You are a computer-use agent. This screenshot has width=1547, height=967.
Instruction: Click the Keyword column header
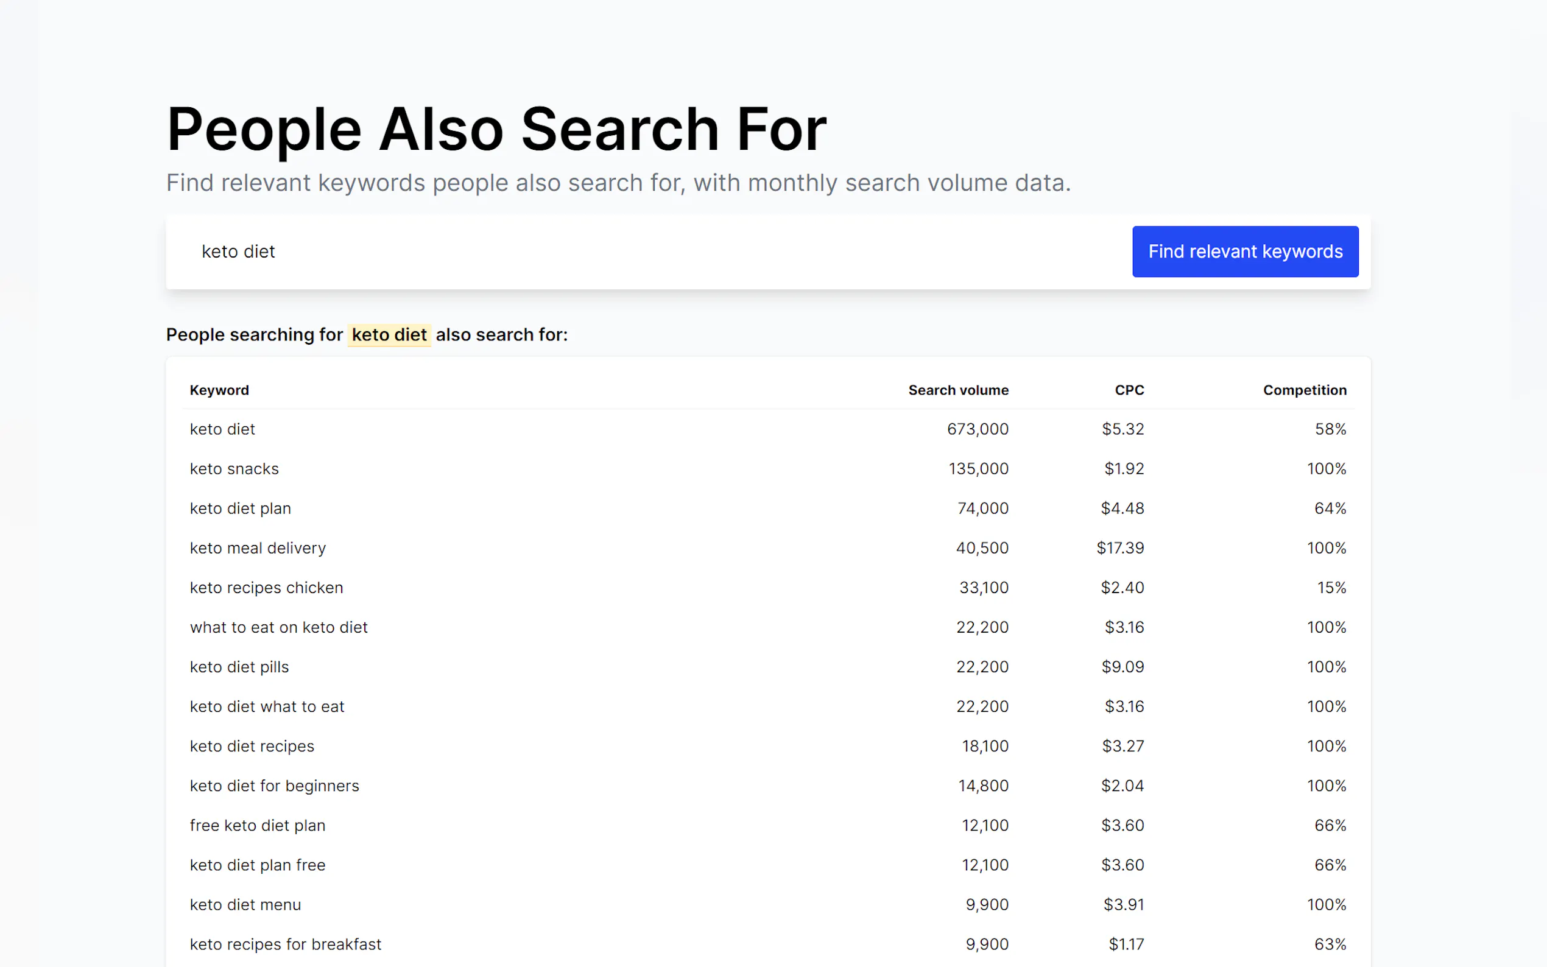(219, 390)
